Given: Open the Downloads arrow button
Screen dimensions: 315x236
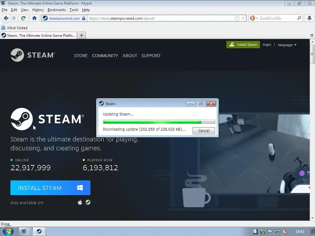Looking at the screenshot, I should pyautogui.click(x=309, y=18).
